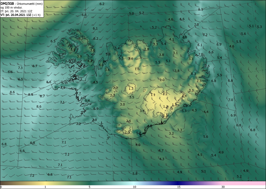This screenshot has height=189, width=266.
Task: Click the DMI/IGB Úrkomumætti (mm) title text
Action: click(22, 4)
